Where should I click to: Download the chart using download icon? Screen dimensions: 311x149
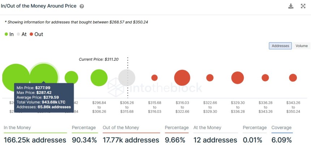point(291,6)
